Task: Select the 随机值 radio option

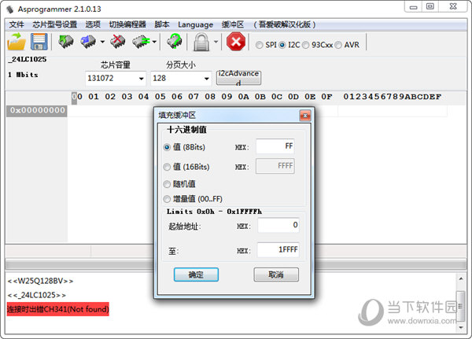Action: [167, 184]
